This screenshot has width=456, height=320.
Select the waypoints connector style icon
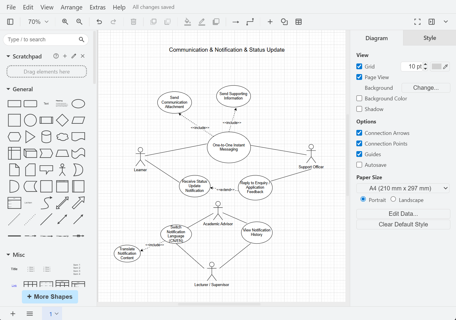(250, 22)
